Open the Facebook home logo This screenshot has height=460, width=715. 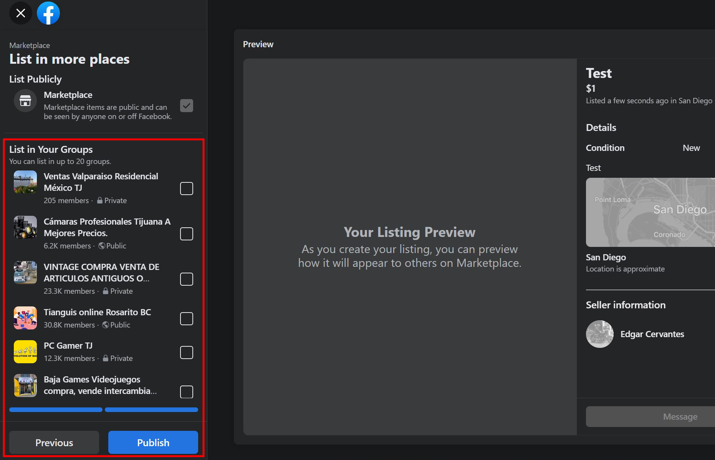click(48, 13)
